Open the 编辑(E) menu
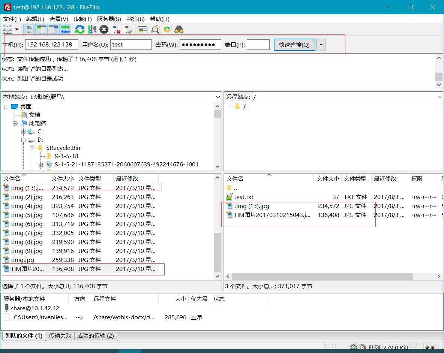The width and height of the screenshot is (444, 353). click(35, 19)
